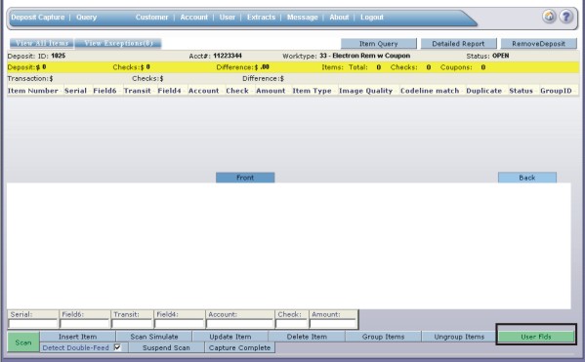Open the Query menu
585x362 pixels.
tap(87, 18)
